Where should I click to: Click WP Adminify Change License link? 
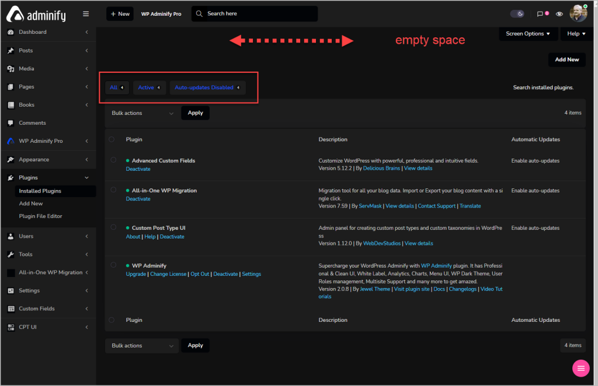[x=168, y=274]
